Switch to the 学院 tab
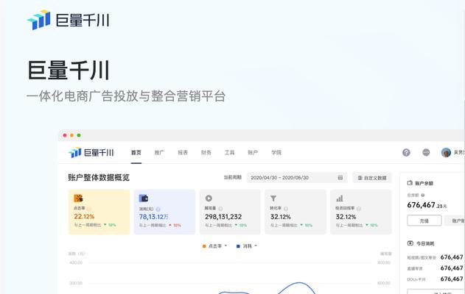Viewport: 465px width, 294px height. (276, 153)
